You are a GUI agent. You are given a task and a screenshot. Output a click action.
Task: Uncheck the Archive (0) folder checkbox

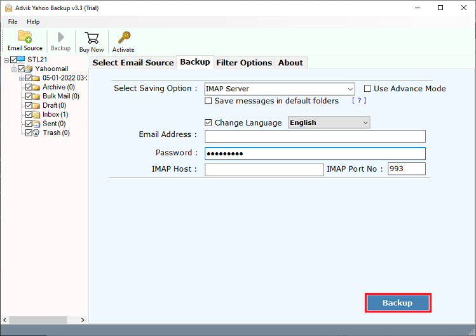[x=29, y=87]
